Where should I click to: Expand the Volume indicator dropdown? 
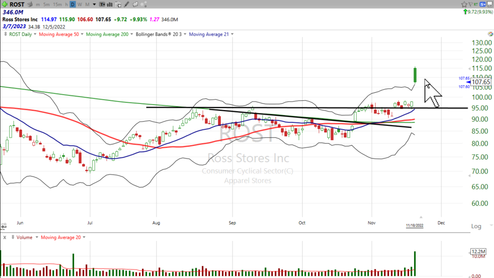click(37, 237)
